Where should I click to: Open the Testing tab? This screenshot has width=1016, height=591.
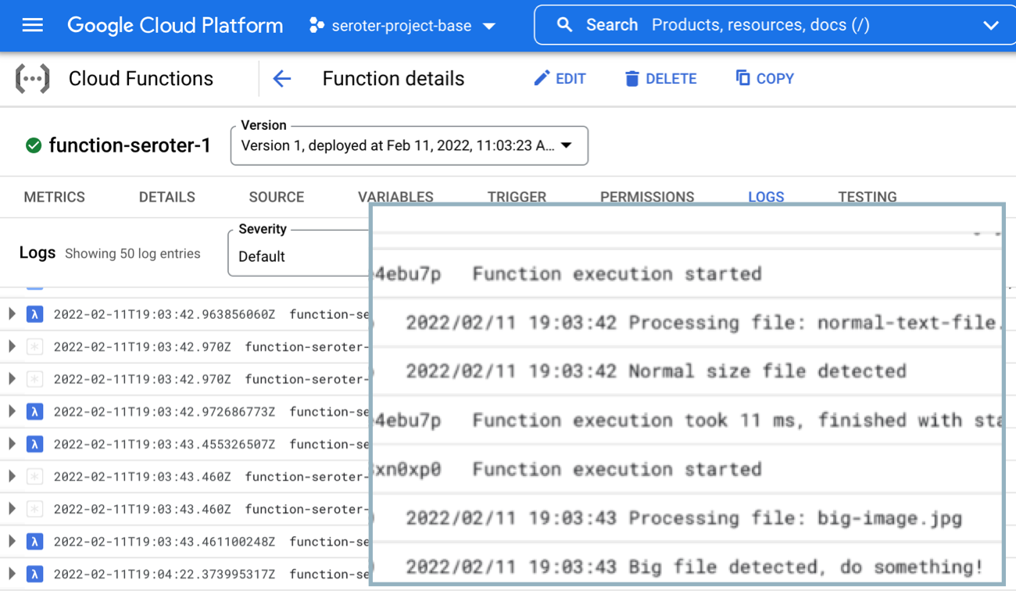tap(867, 197)
